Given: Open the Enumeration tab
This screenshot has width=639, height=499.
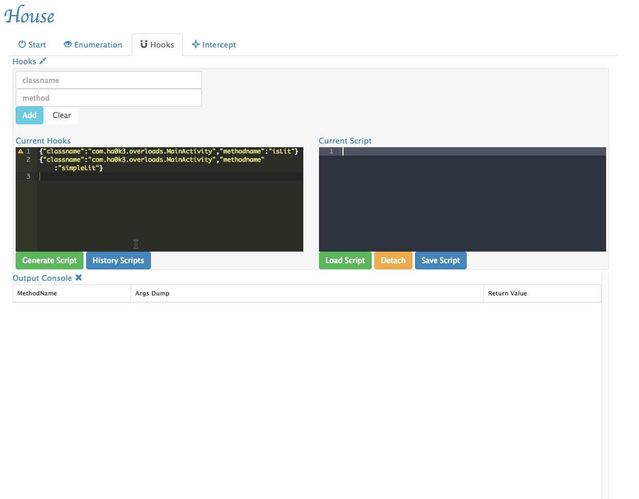Looking at the screenshot, I should 93,44.
